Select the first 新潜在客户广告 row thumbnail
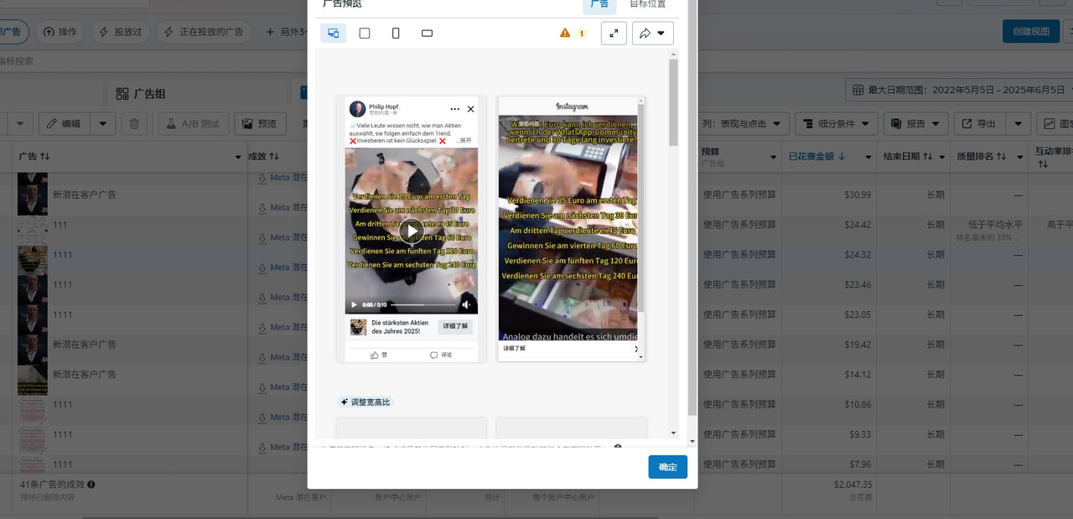1073x519 pixels. pyautogui.click(x=33, y=195)
